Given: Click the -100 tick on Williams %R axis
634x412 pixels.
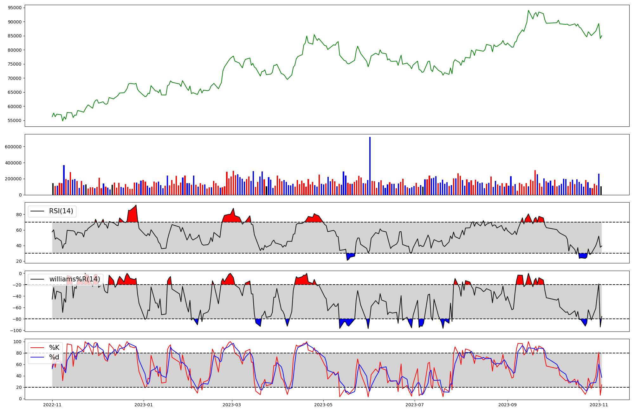Looking at the screenshot, I should tap(16, 331).
